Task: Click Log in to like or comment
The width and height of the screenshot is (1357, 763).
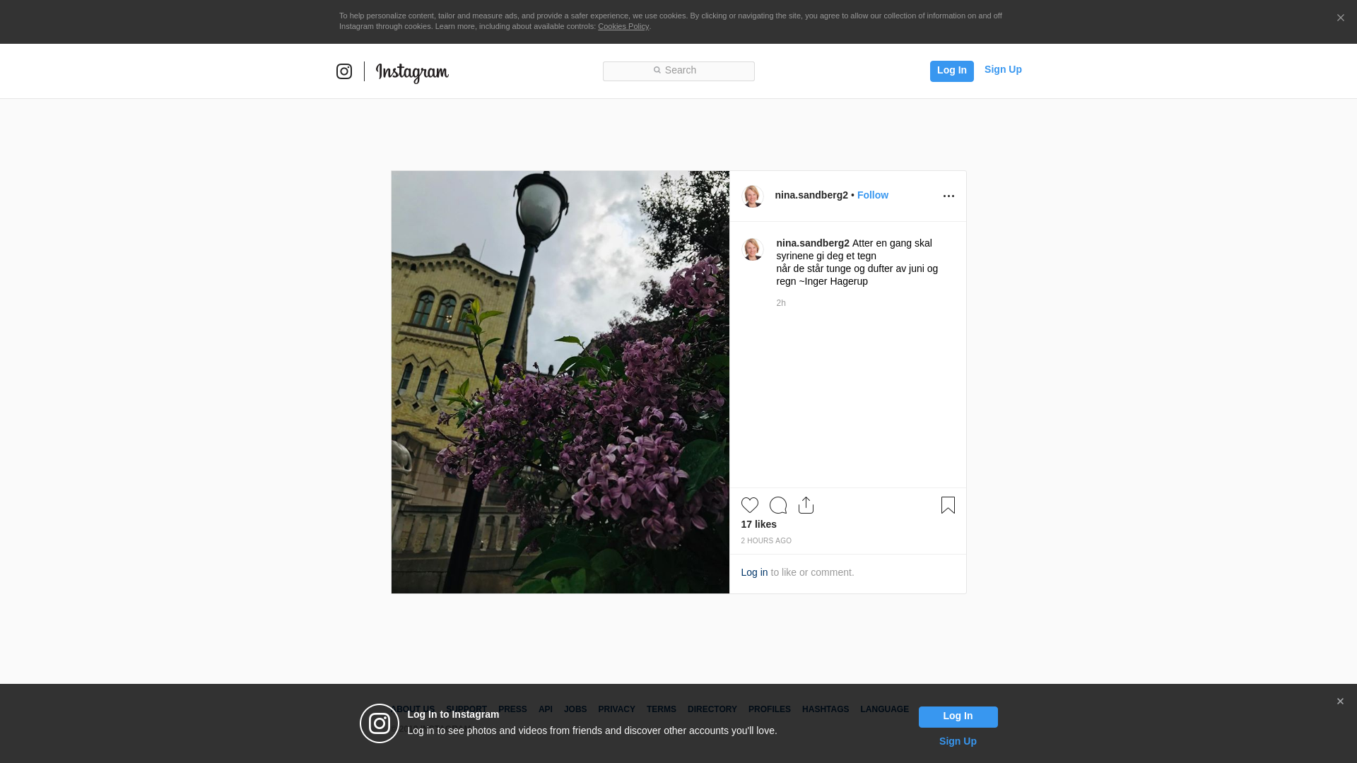Action: point(754,572)
